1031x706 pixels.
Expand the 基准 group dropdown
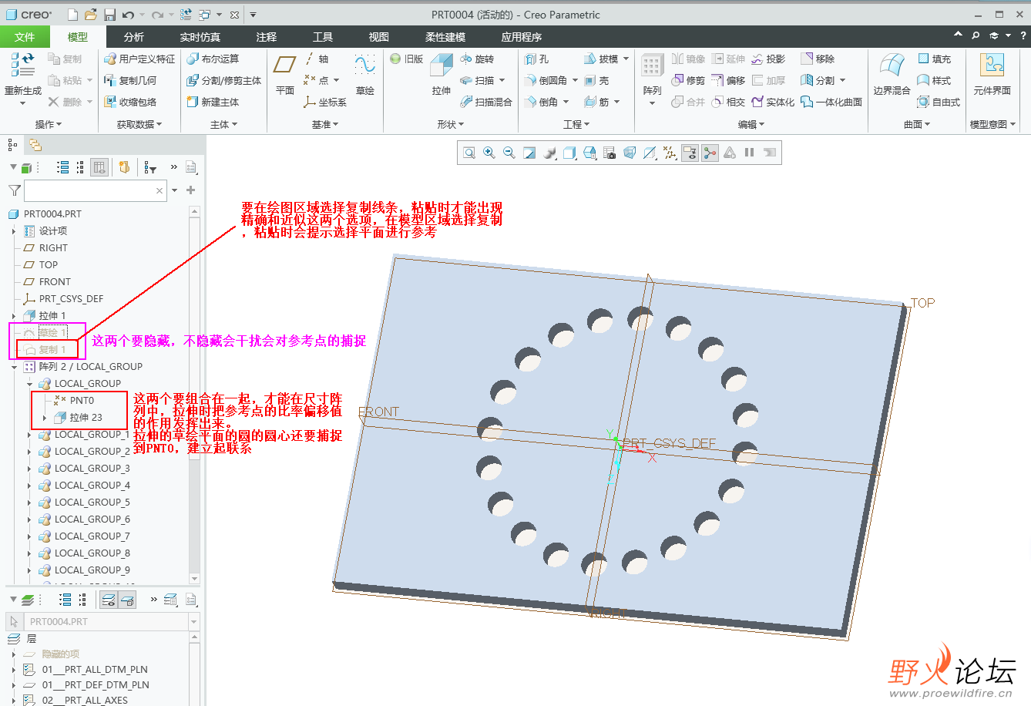click(x=325, y=124)
